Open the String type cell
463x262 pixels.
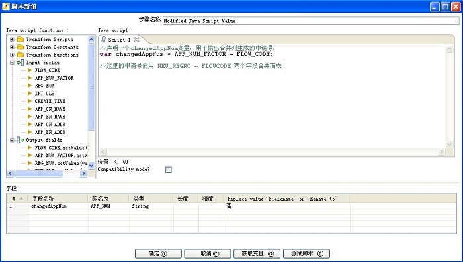[x=151, y=207]
